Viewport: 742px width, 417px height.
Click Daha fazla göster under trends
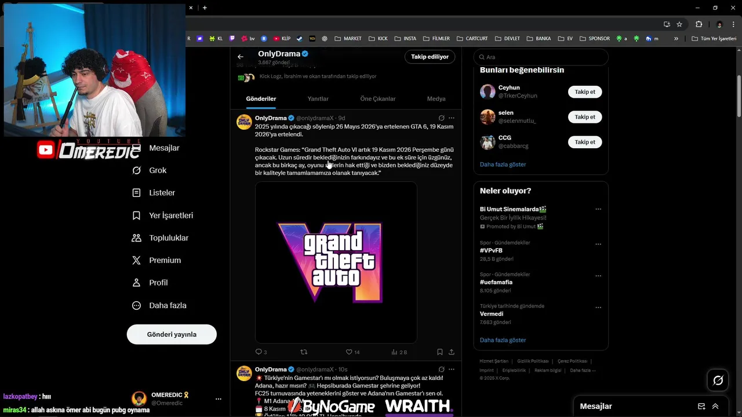point(503,340)
